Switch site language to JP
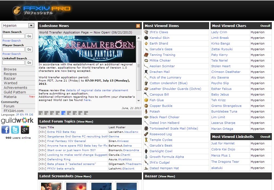The image size is (274, 190). [18, 115]
